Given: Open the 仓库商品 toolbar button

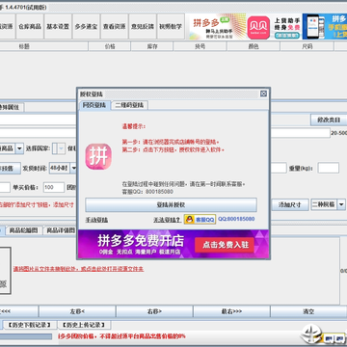Looking at the screenshot, I should coord(30,27).
